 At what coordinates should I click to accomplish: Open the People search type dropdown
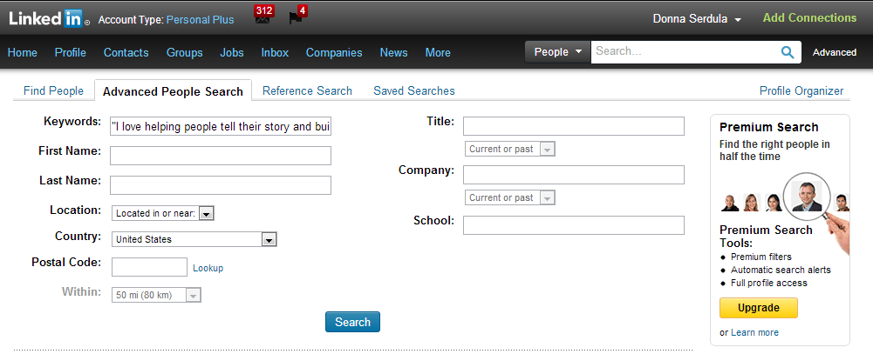(557, 52)
